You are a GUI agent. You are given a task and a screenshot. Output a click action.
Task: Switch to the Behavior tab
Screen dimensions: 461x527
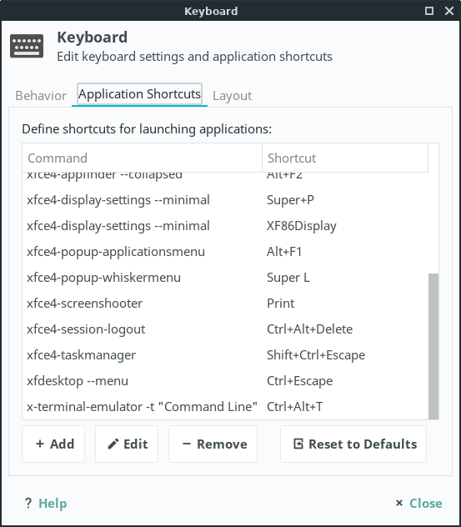[41, 96]
